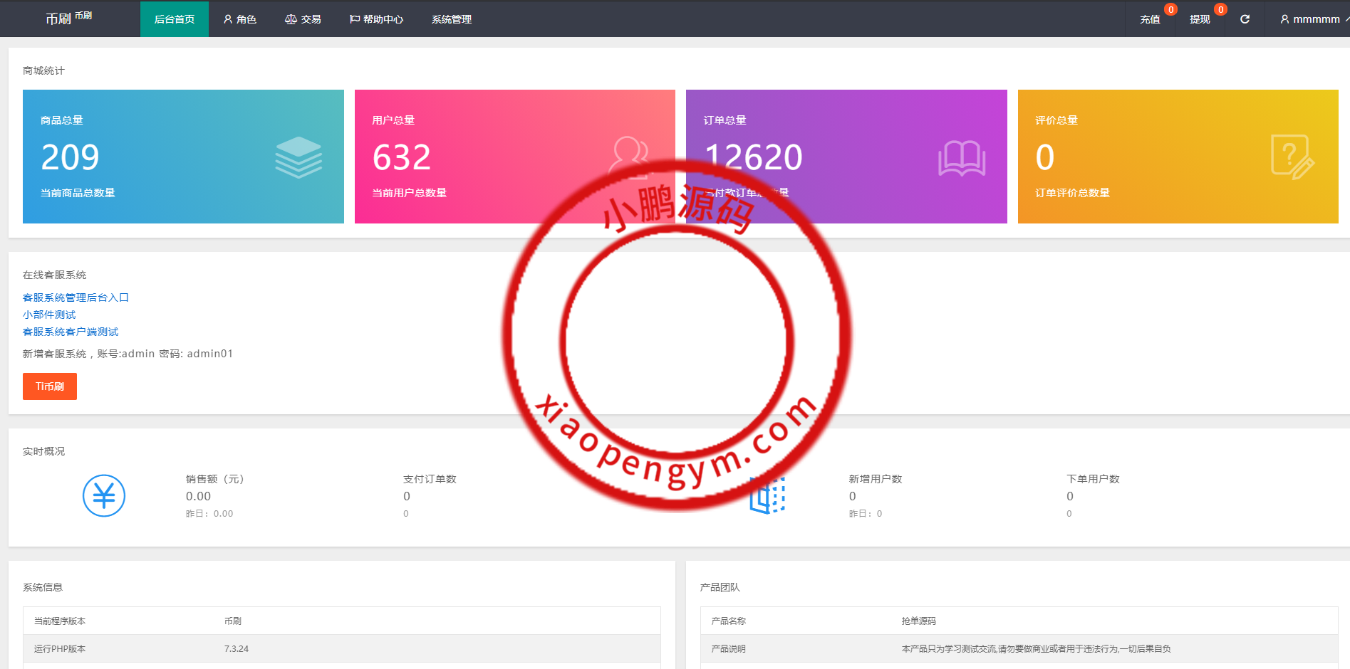Click the 充值 notification button
This screenshot has width=1350, height=669.
pos(1150,19)
